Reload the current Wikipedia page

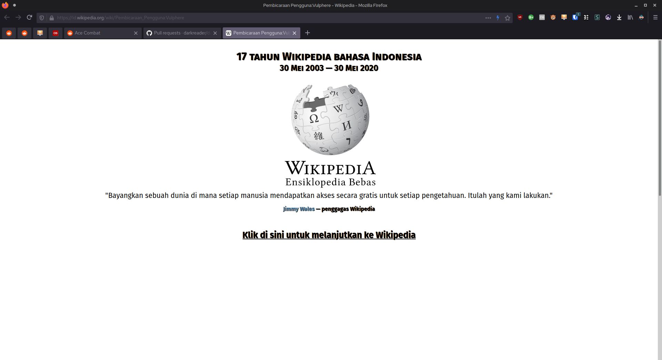[x=29, y=18]
